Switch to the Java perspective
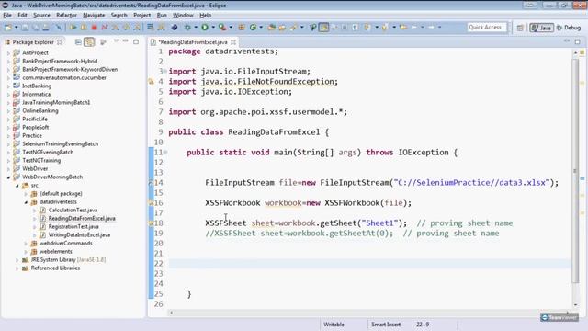 541,28
